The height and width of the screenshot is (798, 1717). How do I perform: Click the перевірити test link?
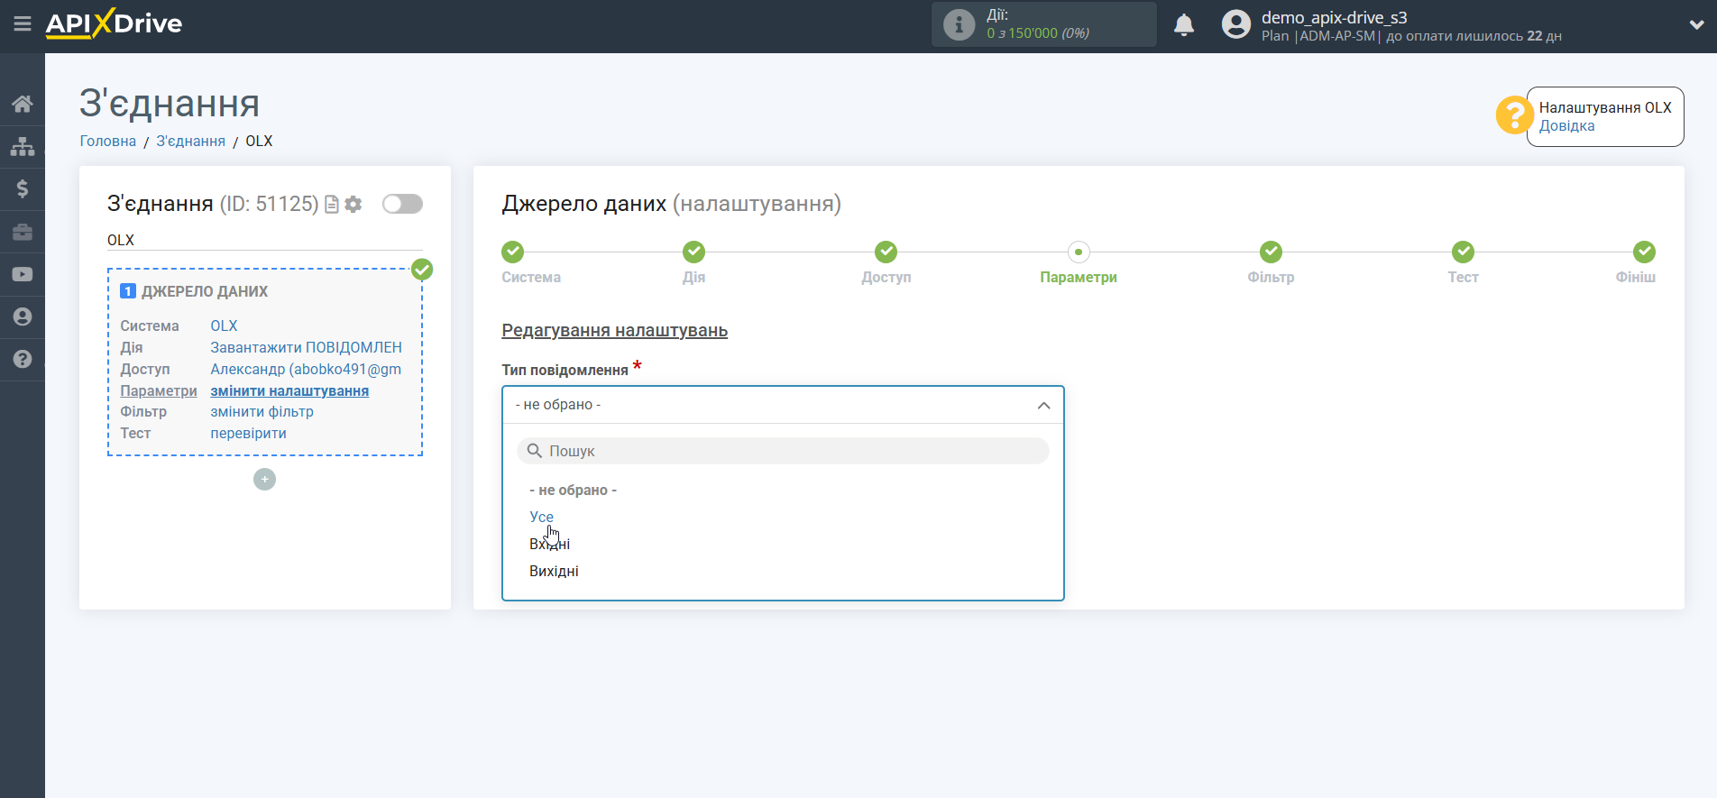[248, 433]
